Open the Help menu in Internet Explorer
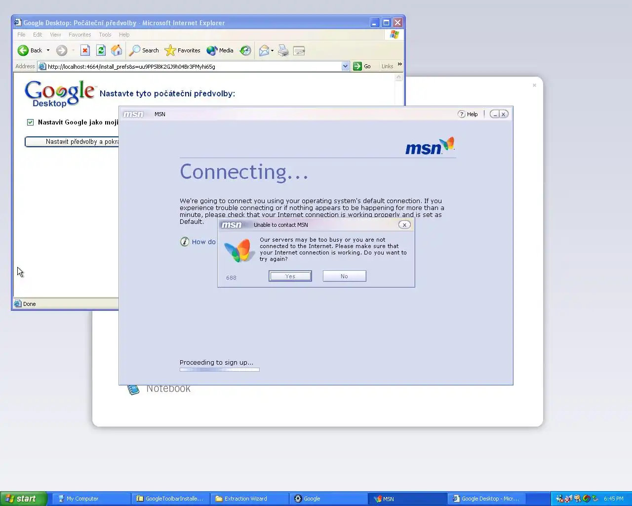 124,35
